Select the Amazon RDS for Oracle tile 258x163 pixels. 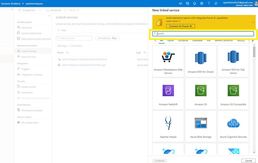201,61
